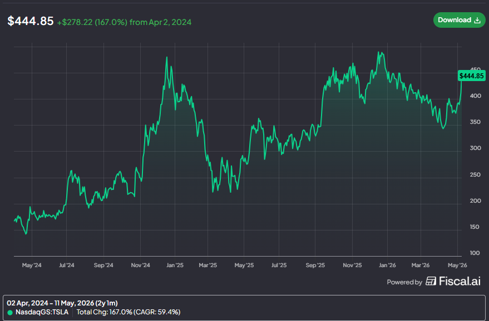Click the 250 y-axis value

475,174
